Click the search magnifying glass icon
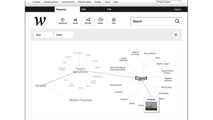The image size is (213, 120). click(177, 21)
